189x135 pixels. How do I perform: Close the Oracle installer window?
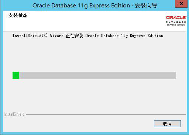point(181,4)
